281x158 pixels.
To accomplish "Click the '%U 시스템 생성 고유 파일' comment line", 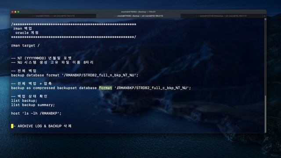I will tap(52, 62).
